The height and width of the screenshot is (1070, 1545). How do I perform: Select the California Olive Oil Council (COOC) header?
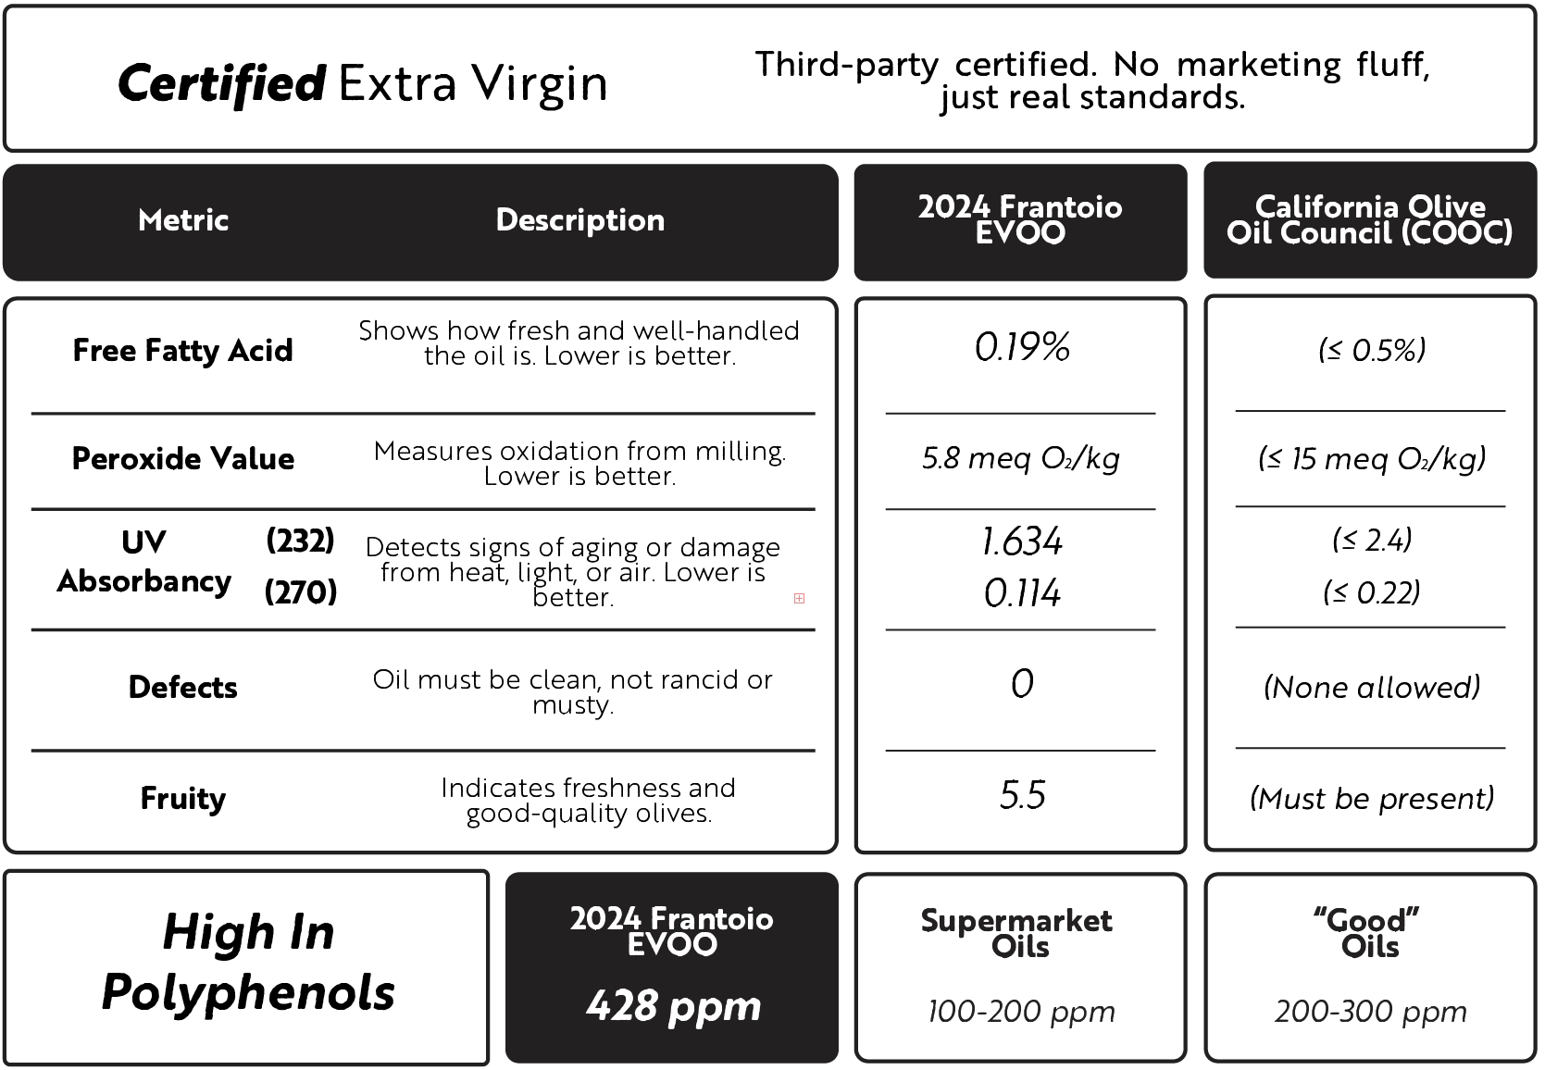tap(1369, 220)
